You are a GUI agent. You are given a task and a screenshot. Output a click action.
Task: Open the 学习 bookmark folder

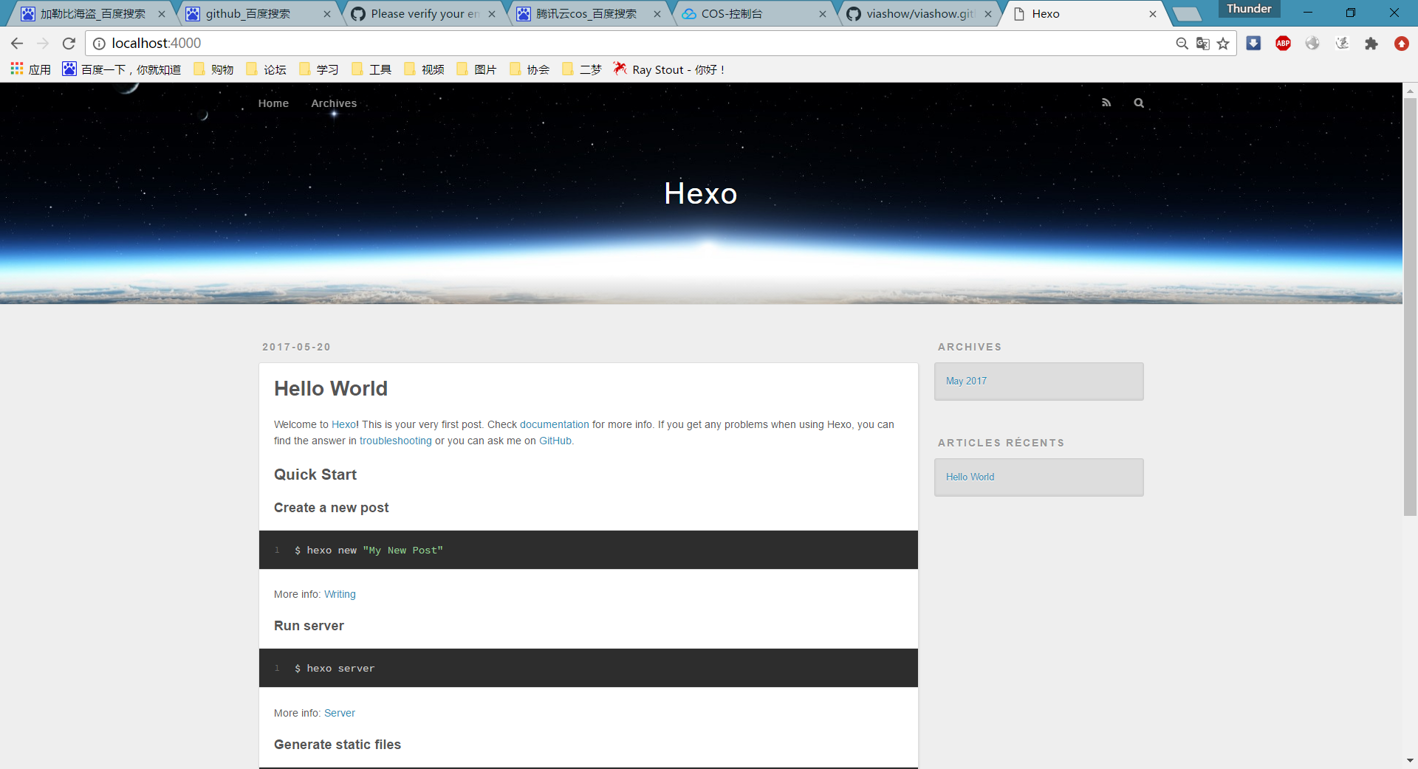[x=319, y=69]
